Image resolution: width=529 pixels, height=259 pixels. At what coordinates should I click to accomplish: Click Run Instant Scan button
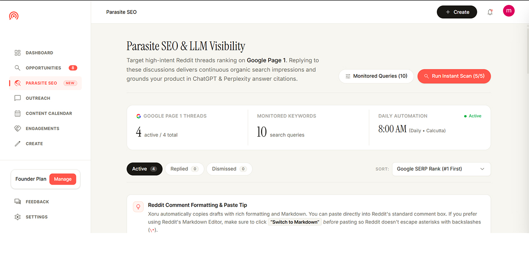point(454,76)
